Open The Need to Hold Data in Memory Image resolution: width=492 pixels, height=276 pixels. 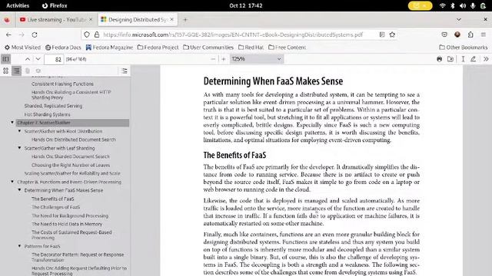[x=67, y=224]
